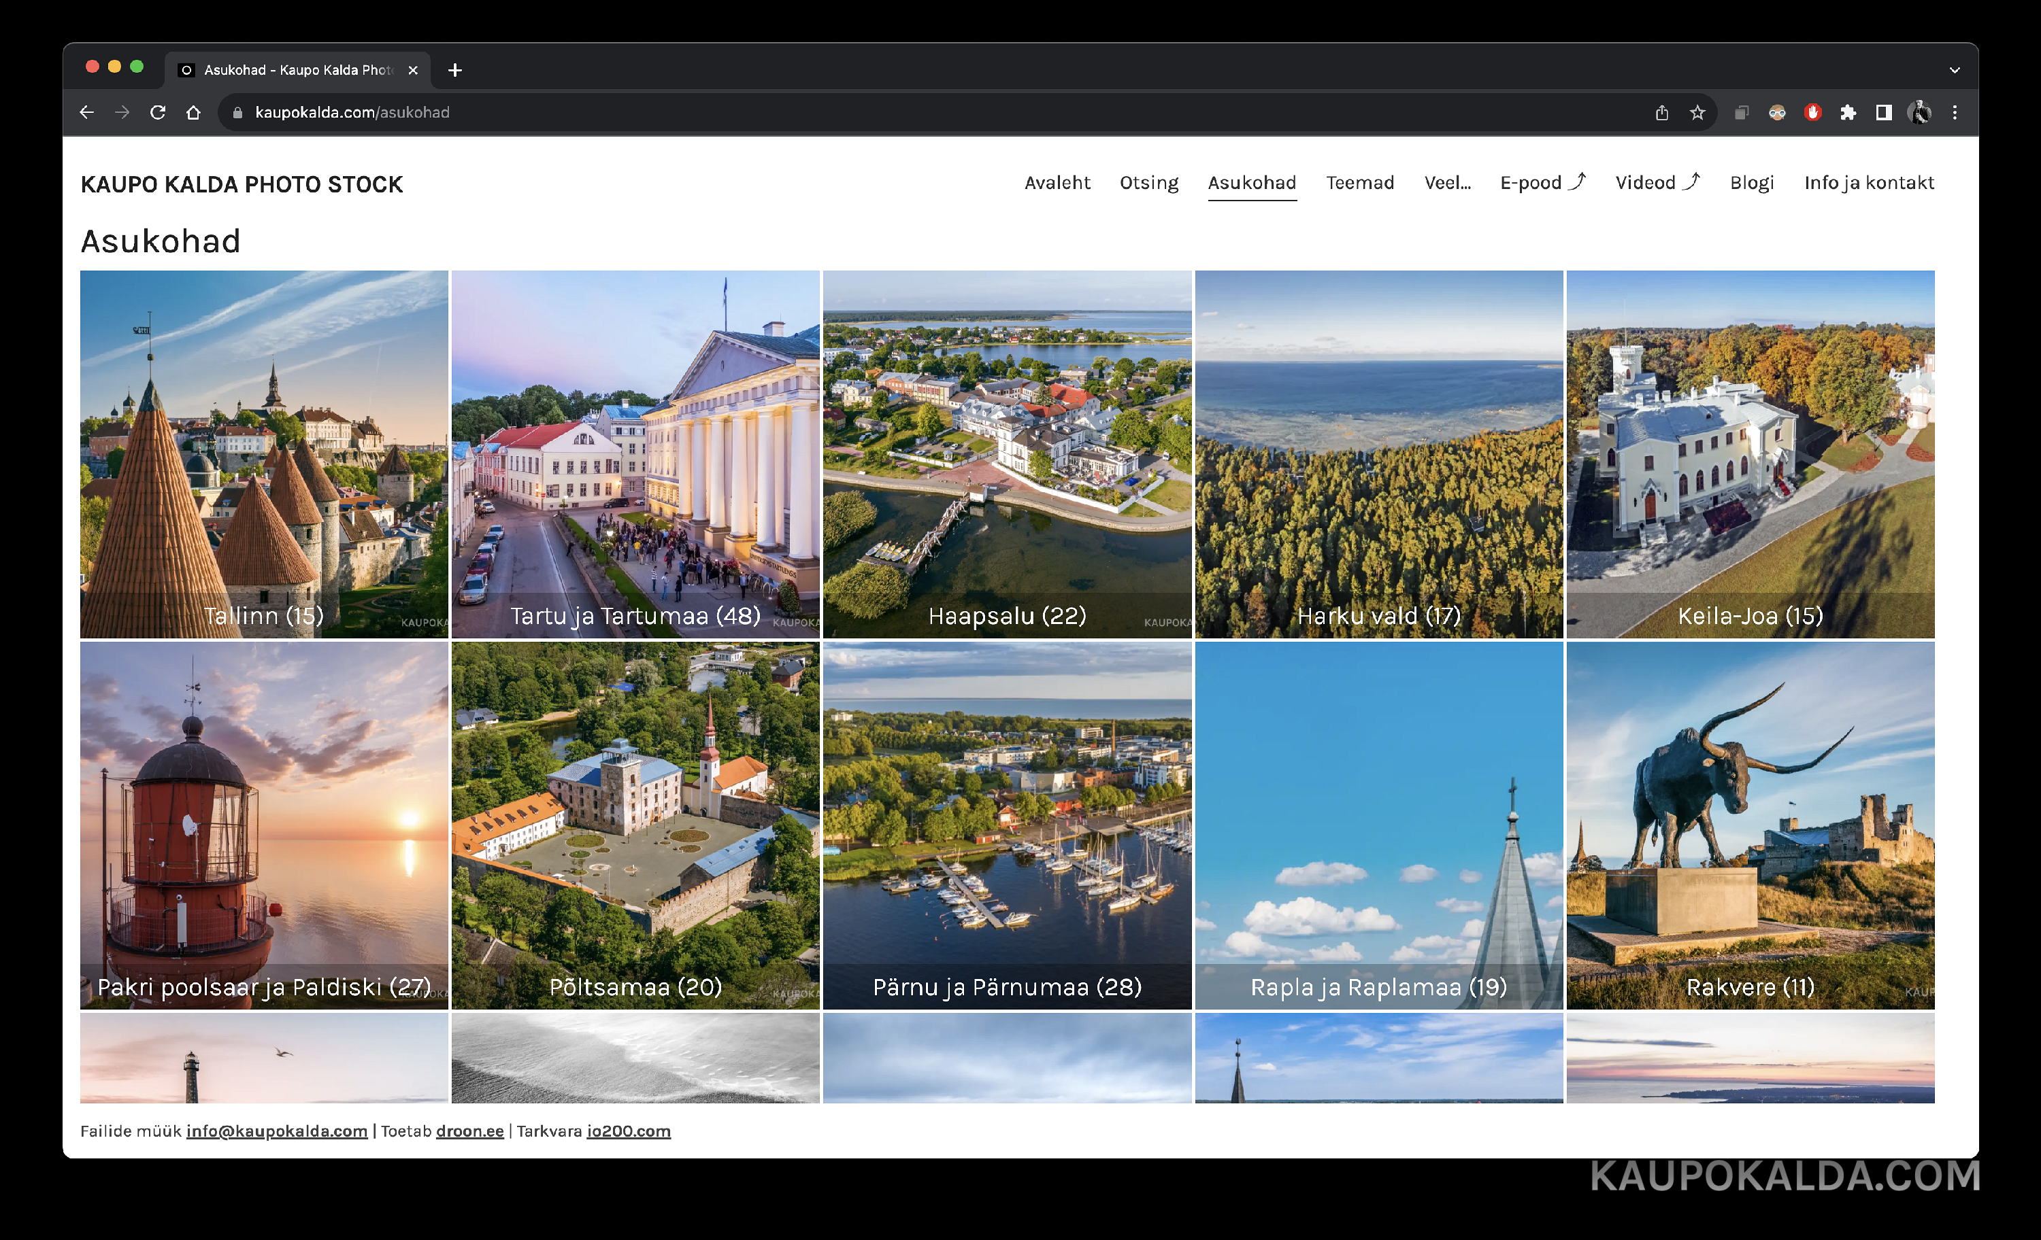
Task: Click the share page icon
Action: pyautogui.click(x=1661, y=113)
